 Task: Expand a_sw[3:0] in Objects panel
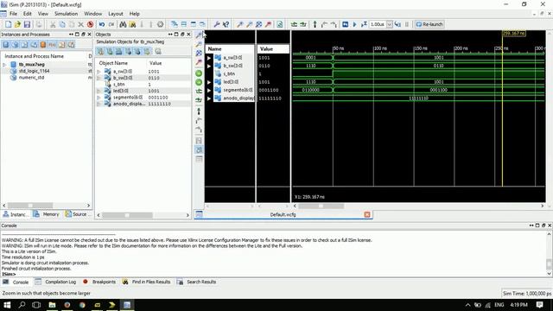99,72
